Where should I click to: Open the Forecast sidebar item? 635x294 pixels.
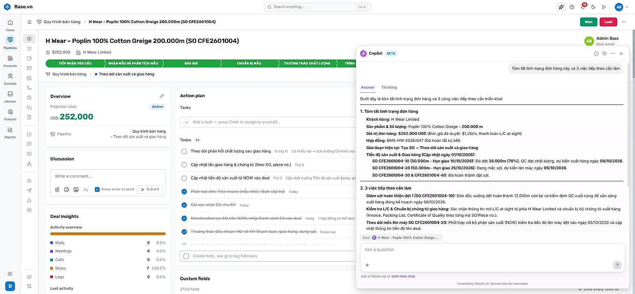coord(10,114)
